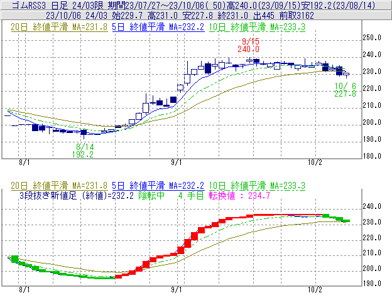Click the 240.0 axis label on lower chart

[x=372, y=206]
